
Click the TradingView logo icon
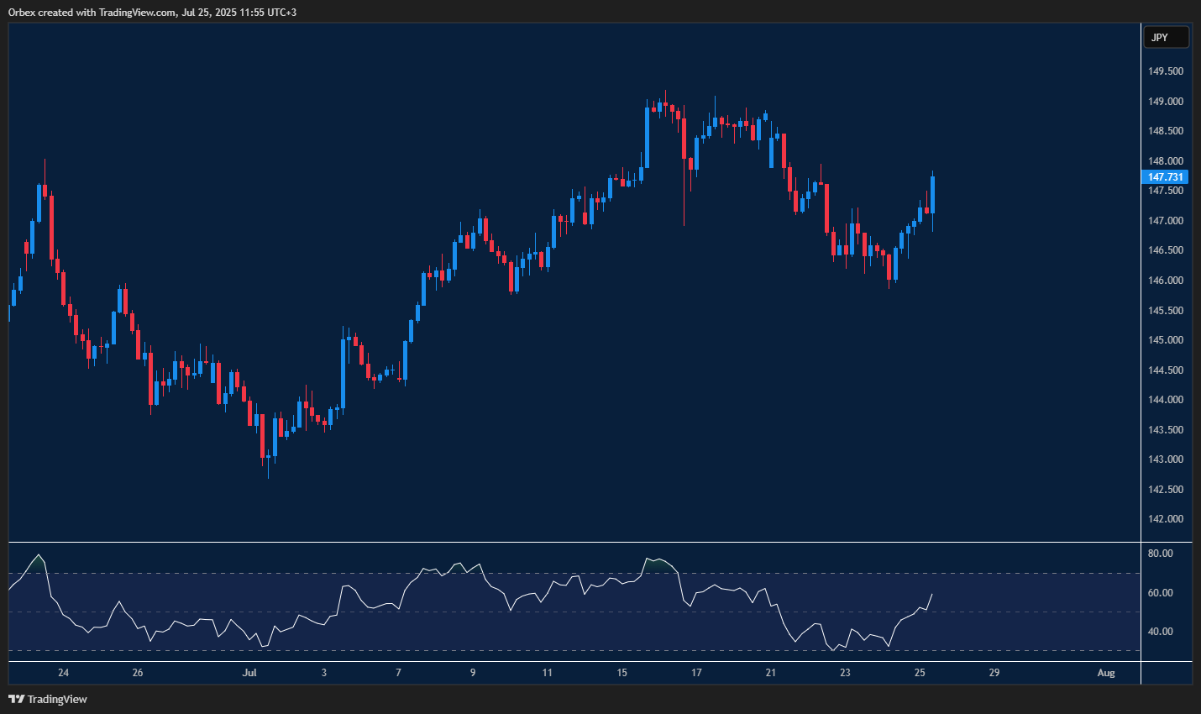[x=16, y=699]
